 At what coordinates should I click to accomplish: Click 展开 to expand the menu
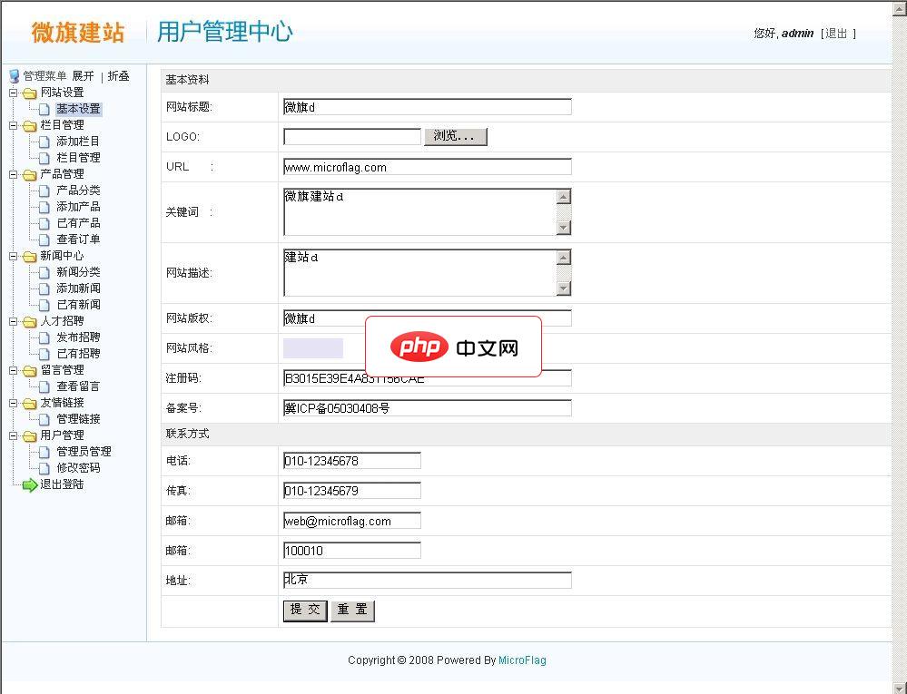click(x=83, y=76)
